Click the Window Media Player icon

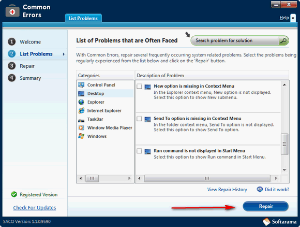pyautogui.click(x=81, y=127)
